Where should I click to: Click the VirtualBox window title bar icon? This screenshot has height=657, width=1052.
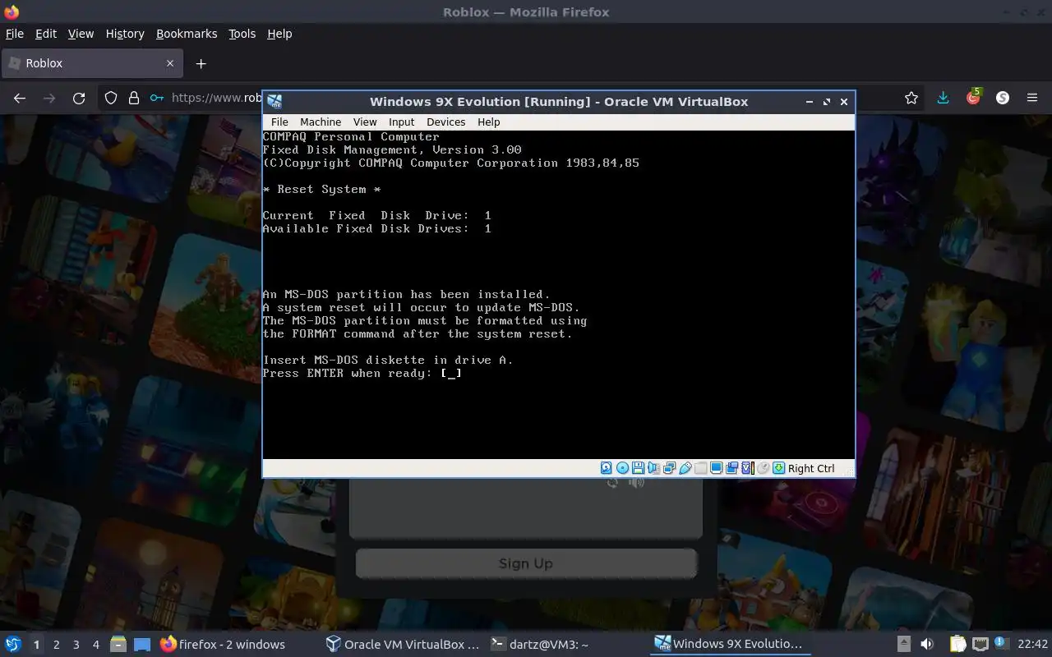tap(275, 102)
